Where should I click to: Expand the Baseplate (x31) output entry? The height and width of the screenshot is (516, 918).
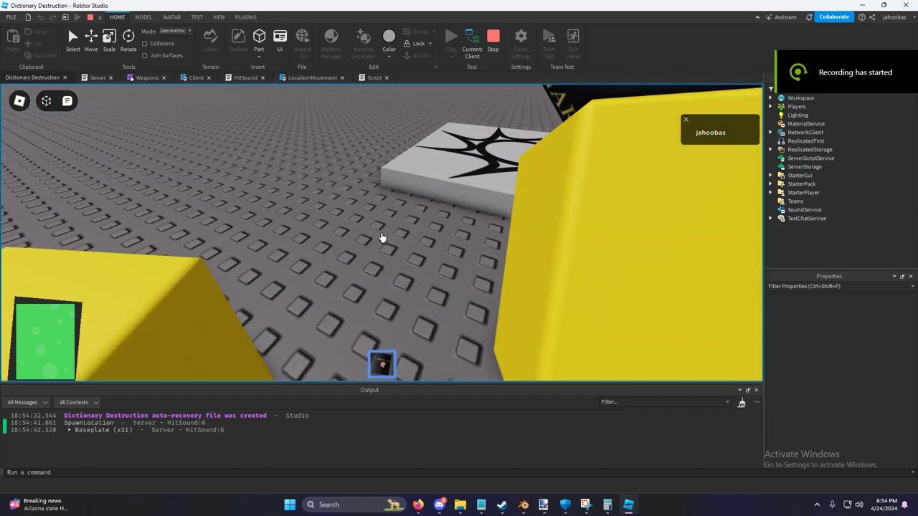70,430
